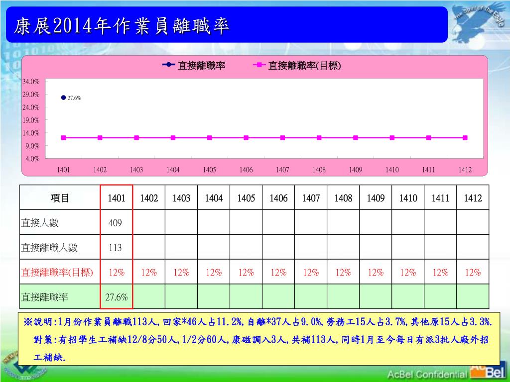Click the 14.0% y-axis label
This screenshot has height=382, width=510.
(31, 133)
